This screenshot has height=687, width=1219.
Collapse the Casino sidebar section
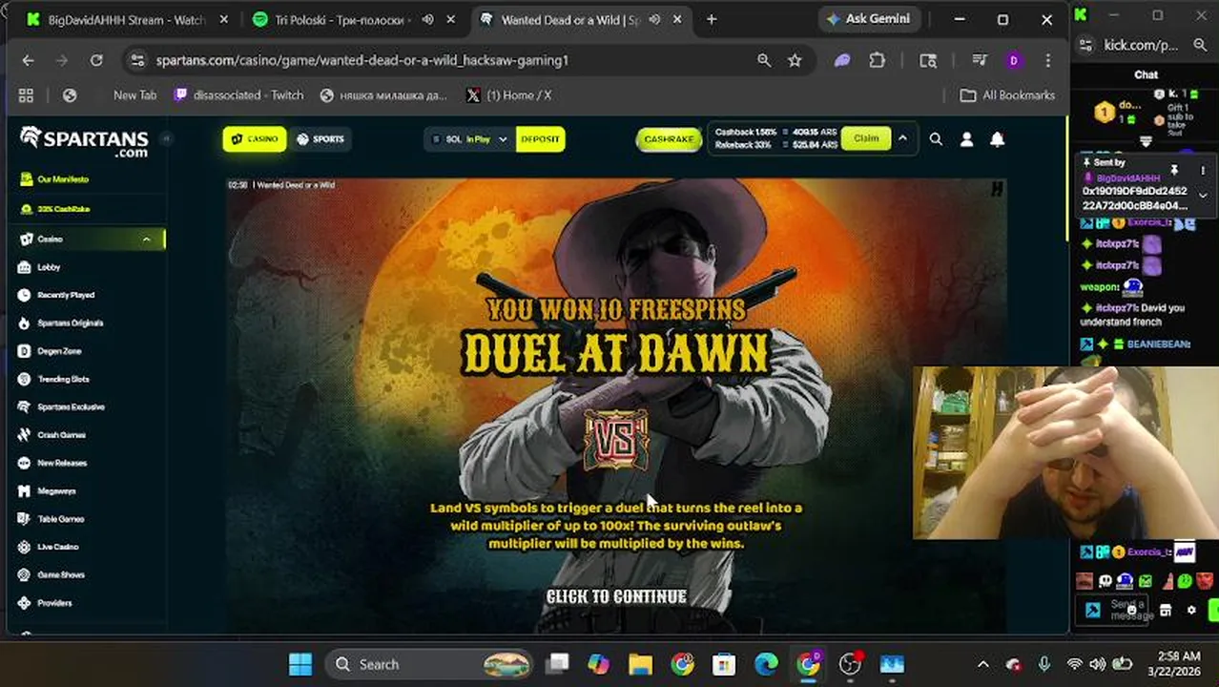pos(146,239)
